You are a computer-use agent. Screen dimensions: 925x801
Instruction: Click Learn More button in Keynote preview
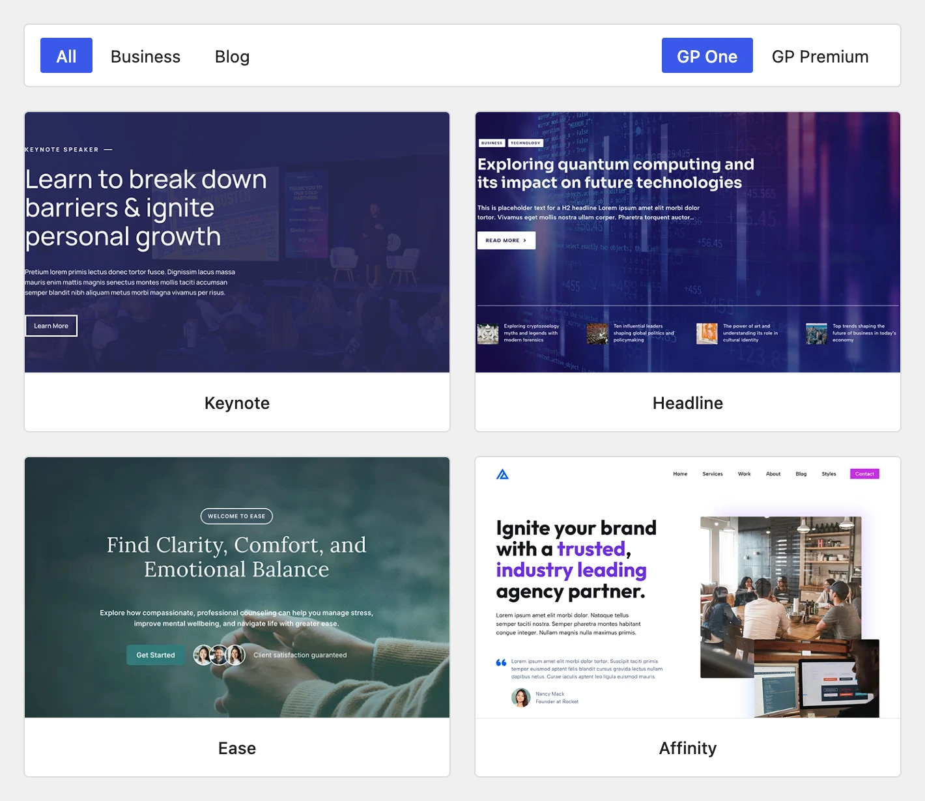[51, 326]
